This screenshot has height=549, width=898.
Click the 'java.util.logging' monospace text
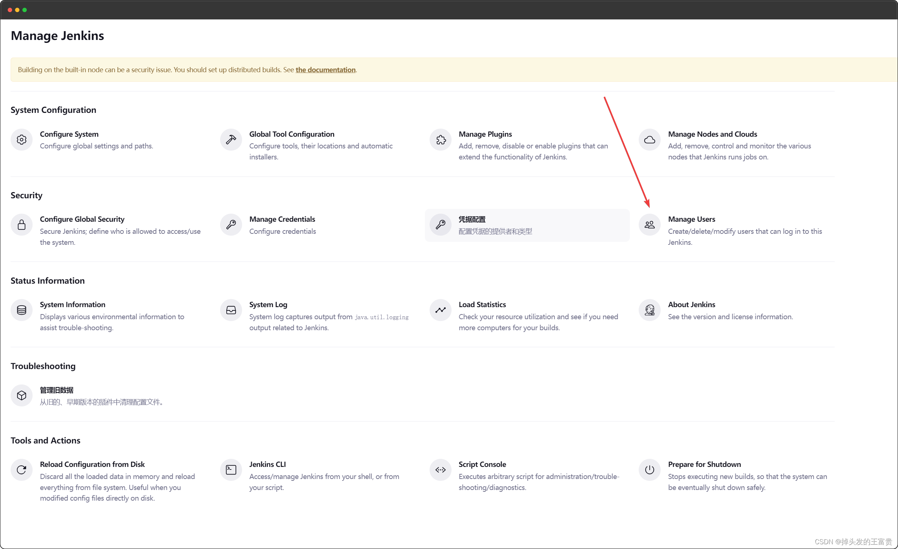click(382, 317)
